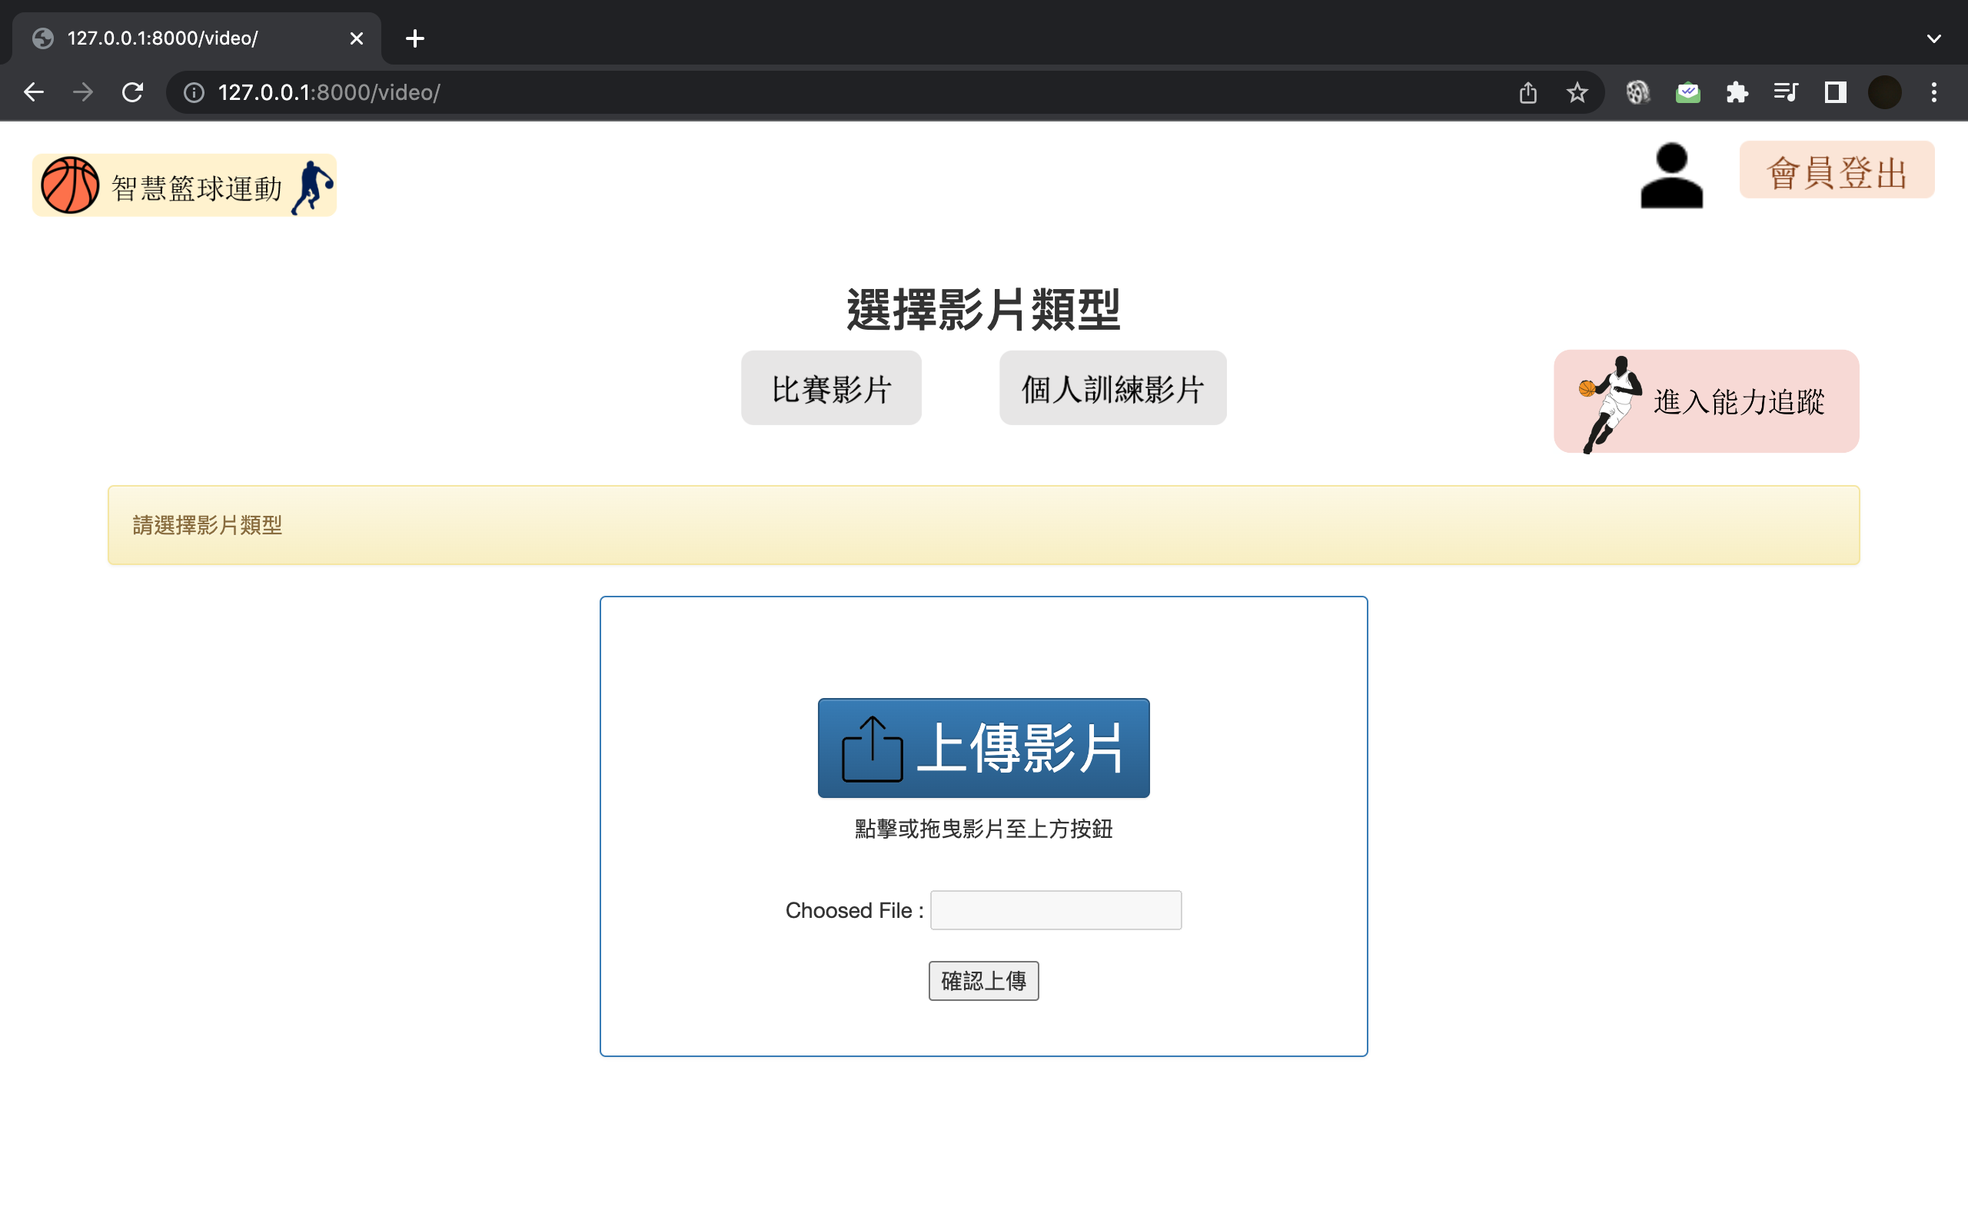The width and height of the screenshot is (1968, 1230).
Task: Click the blue 上傳影片 upload button
Action: (983, 747)
